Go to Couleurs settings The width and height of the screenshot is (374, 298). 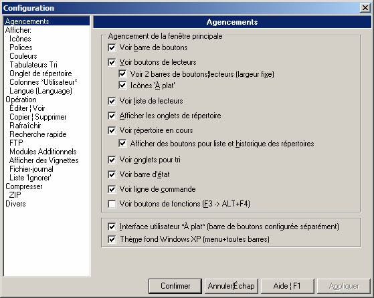click(x=23, y=56)
